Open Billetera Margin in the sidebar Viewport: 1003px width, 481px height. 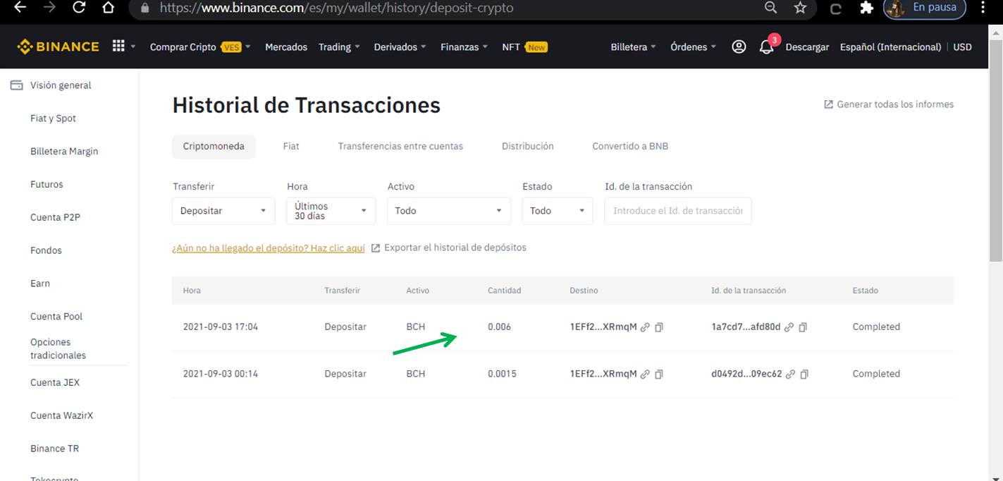click(x=64, y=152)
